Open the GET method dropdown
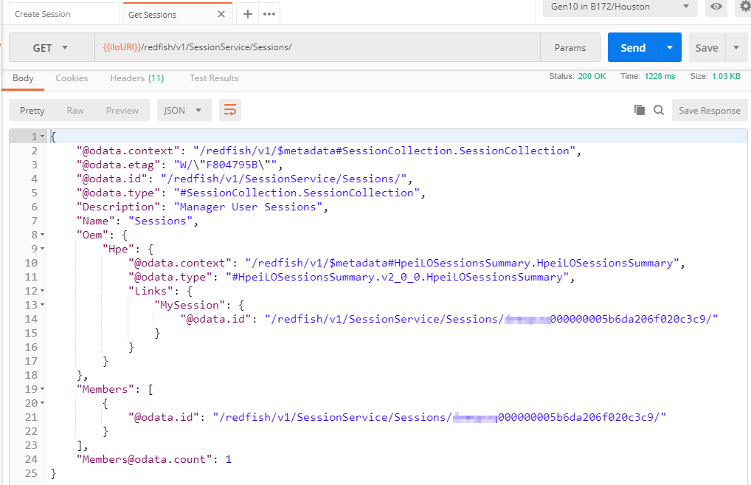The image size is (751, 485). (51, 48)
